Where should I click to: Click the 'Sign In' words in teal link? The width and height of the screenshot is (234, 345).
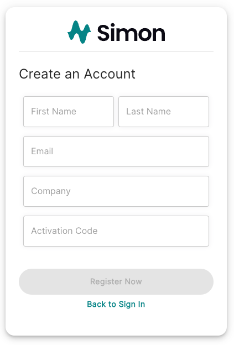pos(132,304)
